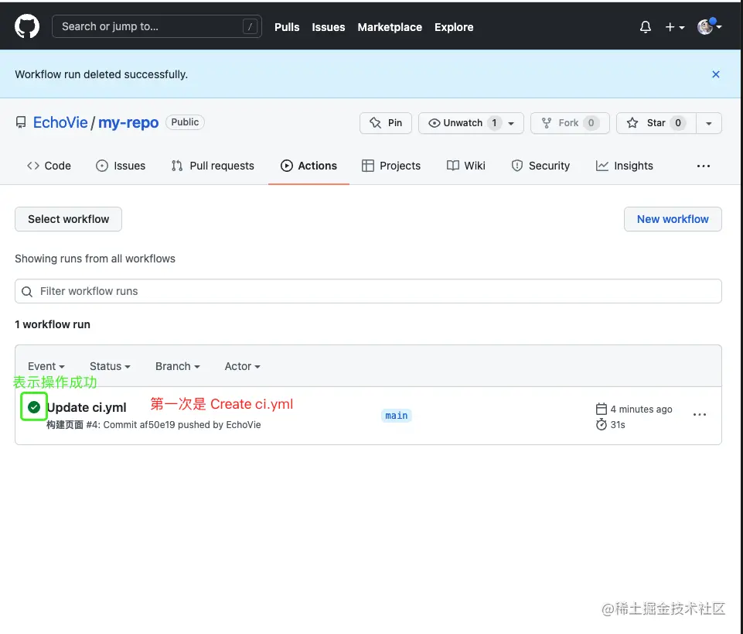
Task: Switch to the Insights tab
Action: [x=624, y=166]
